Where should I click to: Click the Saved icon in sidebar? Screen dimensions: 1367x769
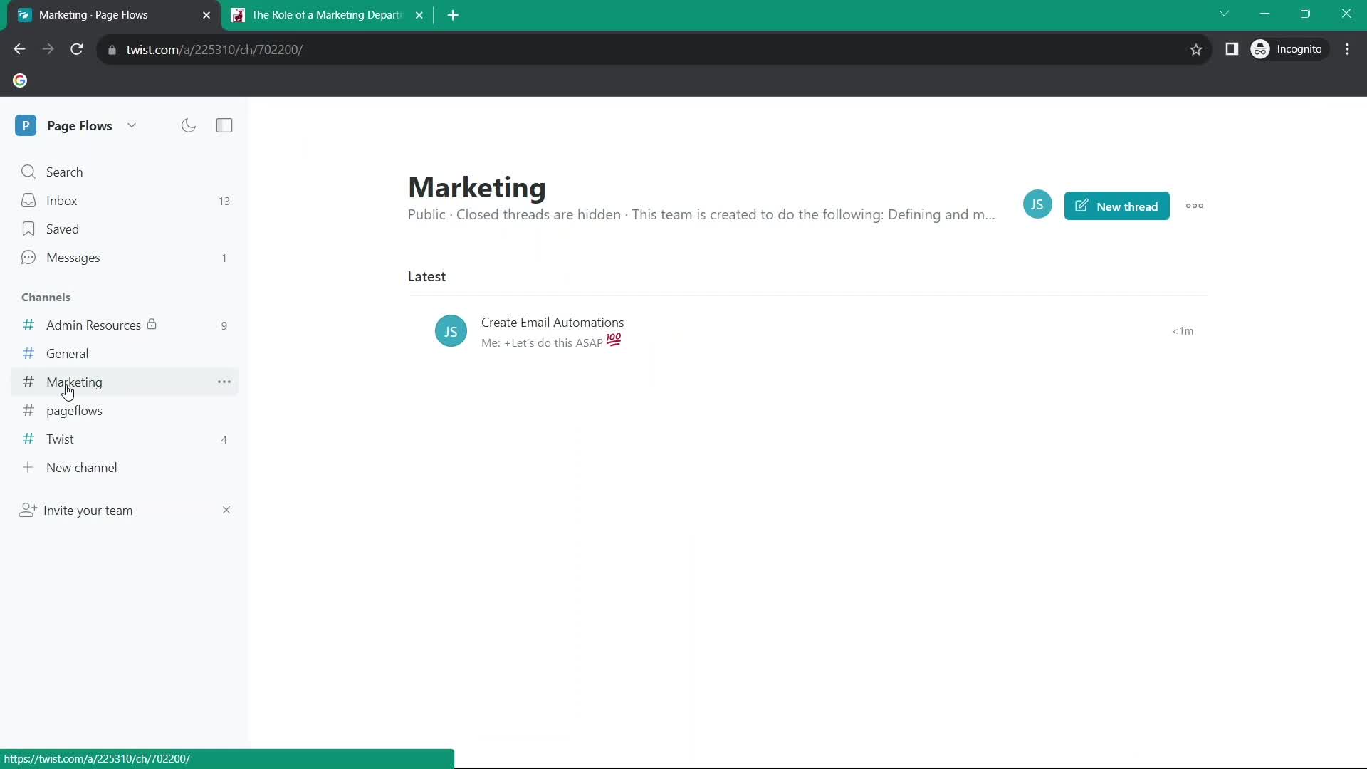tap(28, 228)
